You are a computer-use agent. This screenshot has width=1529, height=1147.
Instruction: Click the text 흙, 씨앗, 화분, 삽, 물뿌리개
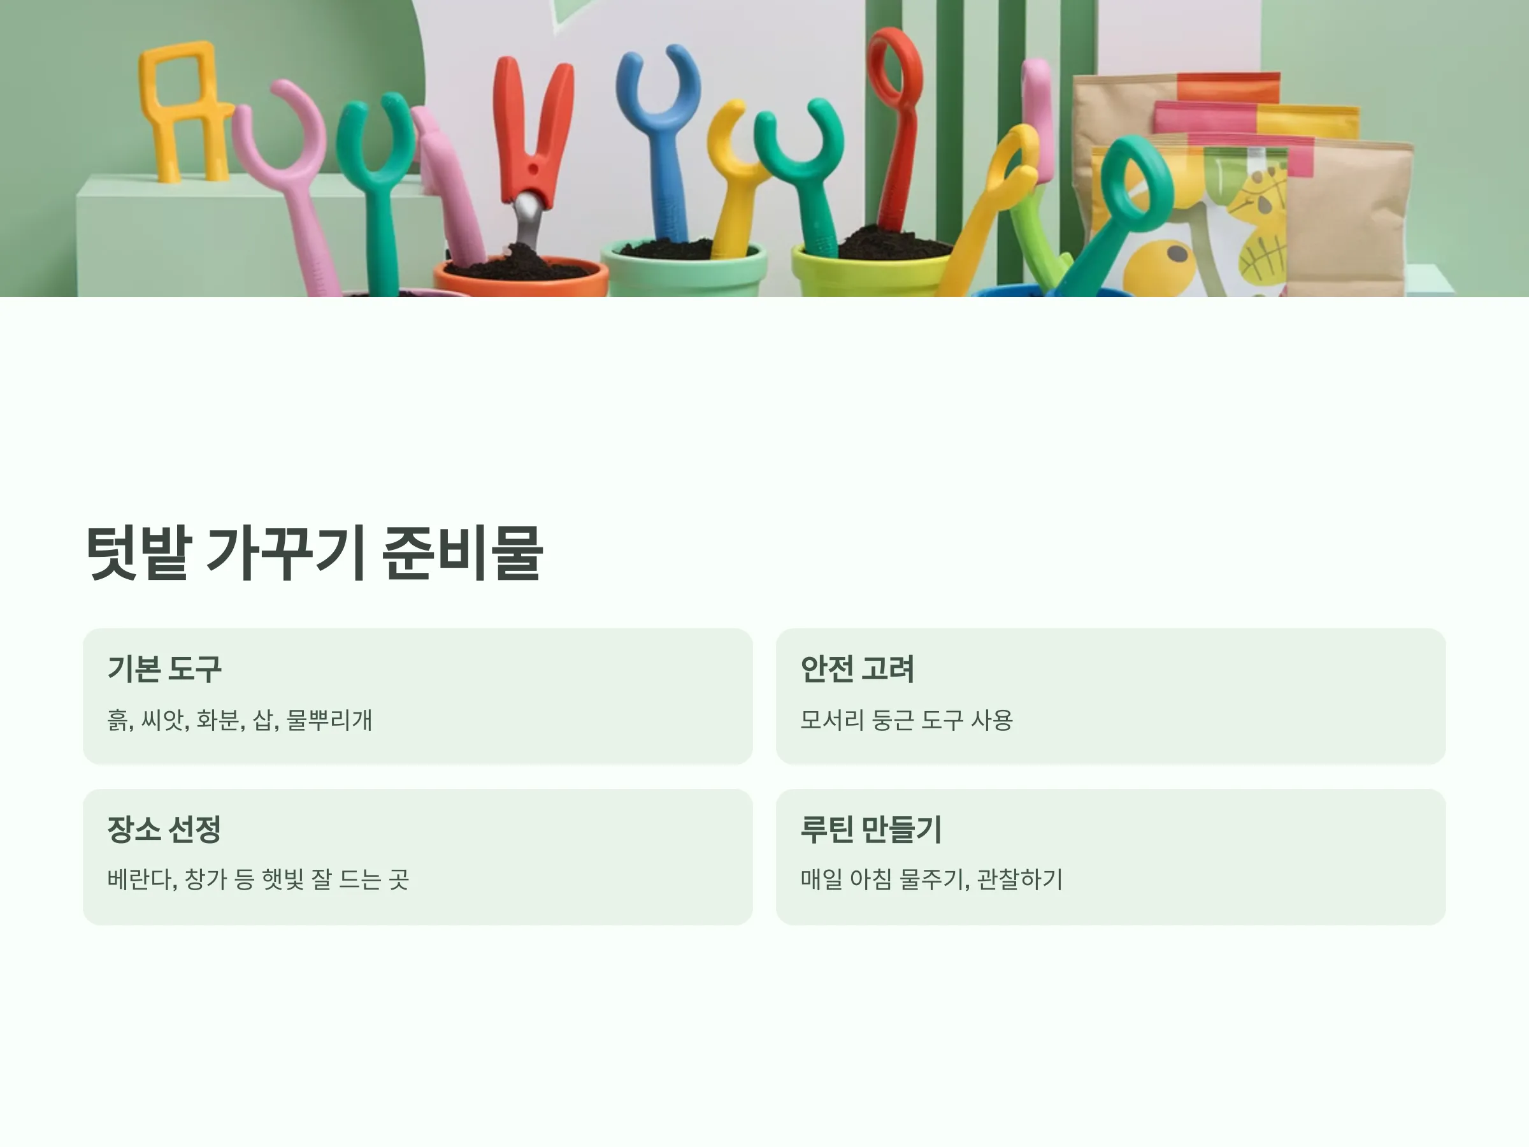(240, 719)
